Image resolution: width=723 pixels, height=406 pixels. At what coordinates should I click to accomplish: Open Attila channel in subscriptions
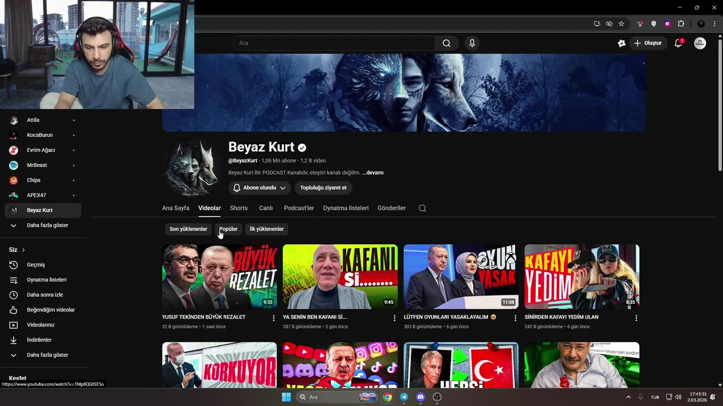click(x=43, y=120)
